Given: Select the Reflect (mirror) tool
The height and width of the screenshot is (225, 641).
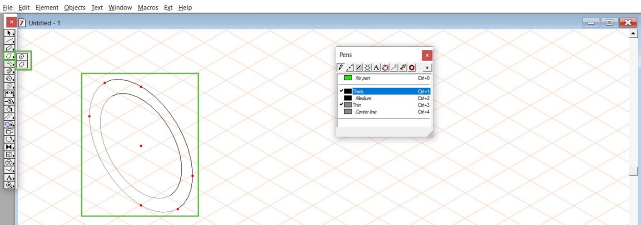Looking at the screenshot, I should pos(10,147).
